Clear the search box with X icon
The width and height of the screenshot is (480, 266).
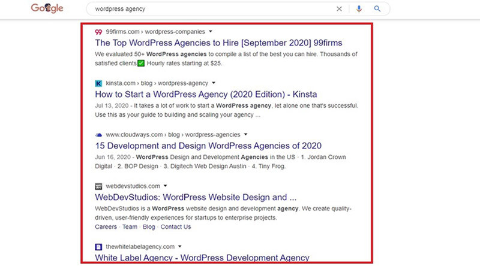tap(339, 9)
